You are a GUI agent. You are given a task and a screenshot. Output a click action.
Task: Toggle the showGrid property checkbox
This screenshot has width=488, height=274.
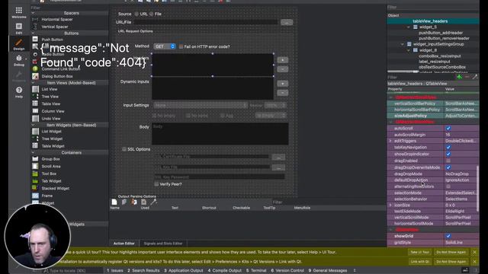[x=448, y=236]
